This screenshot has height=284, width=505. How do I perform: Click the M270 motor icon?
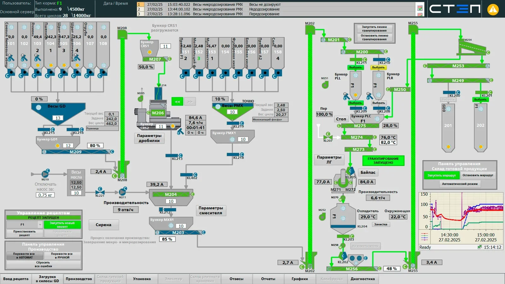click(342, 198)
